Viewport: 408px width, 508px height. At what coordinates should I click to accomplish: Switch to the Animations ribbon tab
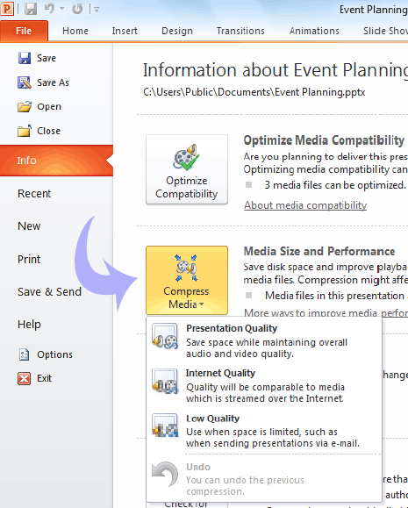[314, 31]
